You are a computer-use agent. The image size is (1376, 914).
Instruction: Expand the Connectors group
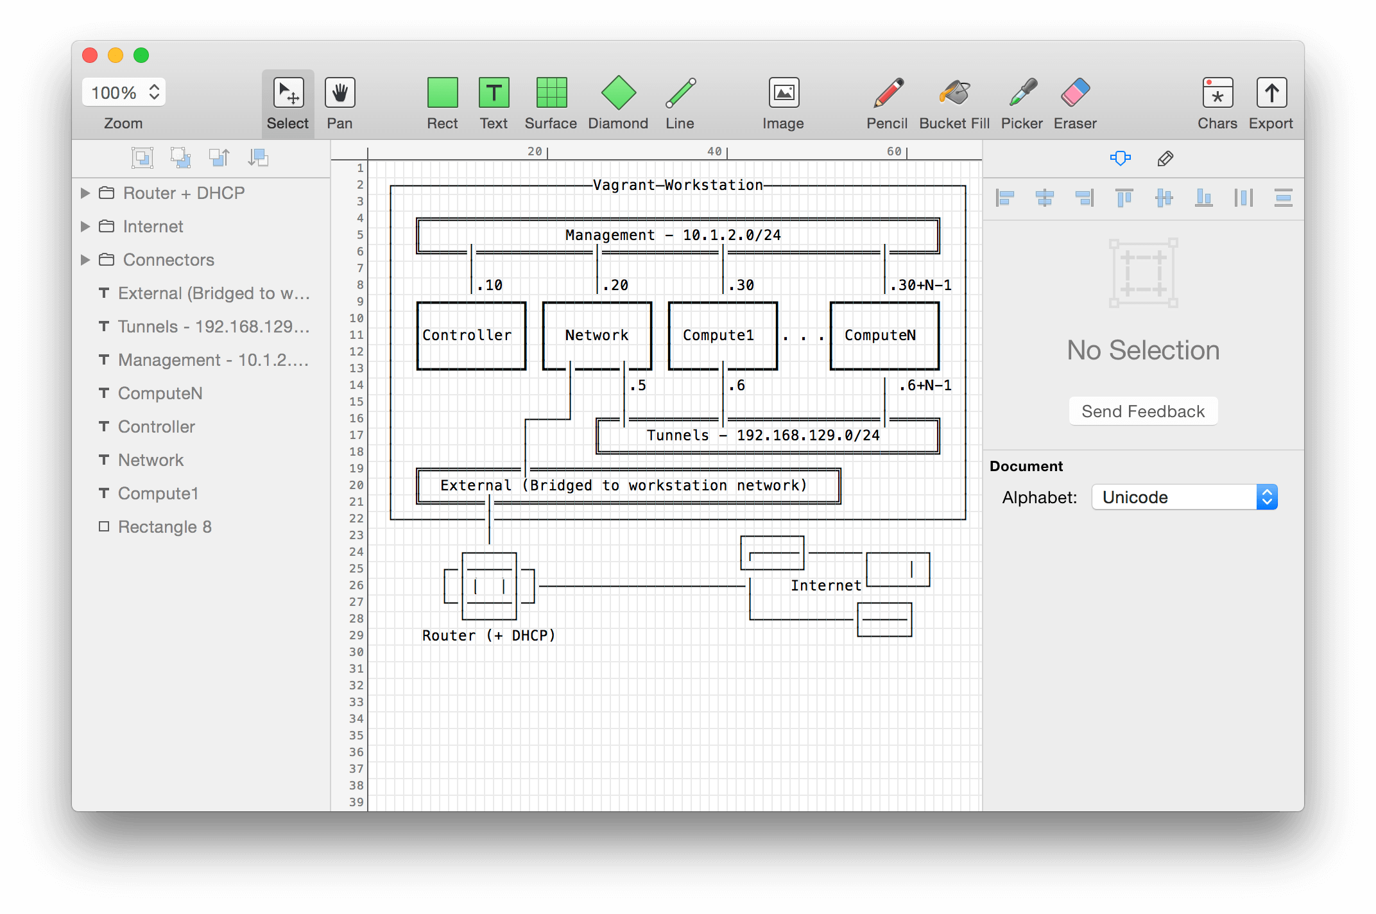coord(85,260)
